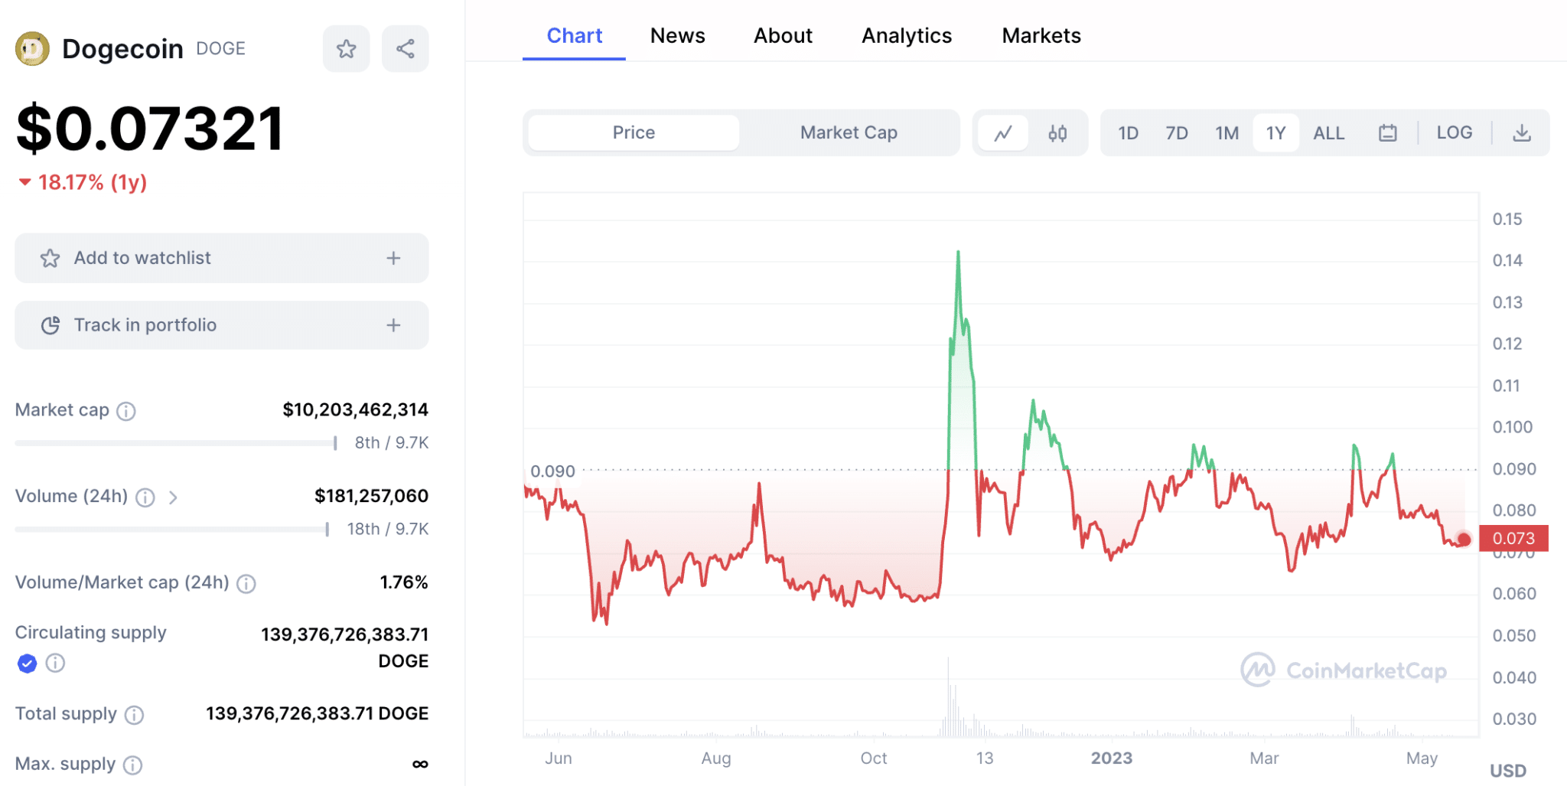The image size is (1567, 786).
Task: Click the 0.15 y-axis label
Action: [x=1507, y=220]
